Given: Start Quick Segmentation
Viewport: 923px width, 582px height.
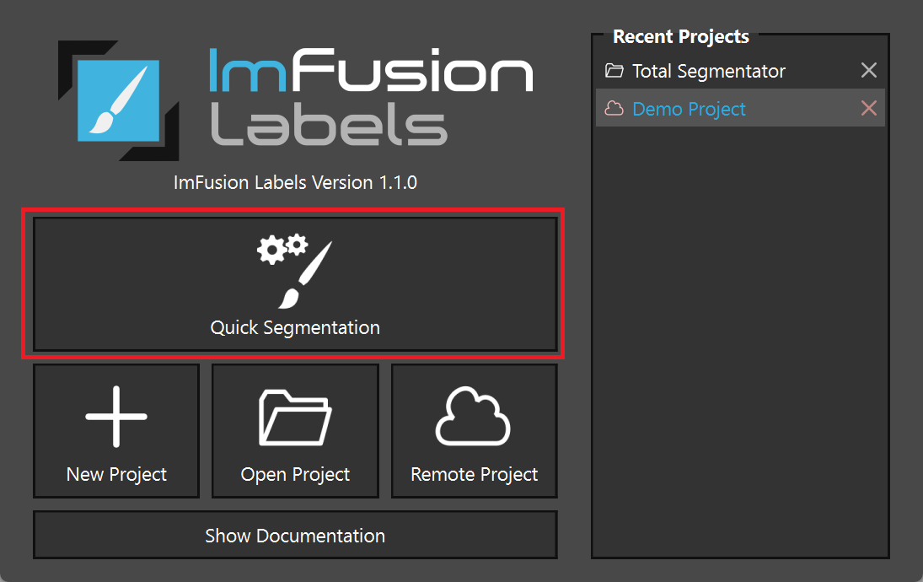Looking at the screenshot, I should click(295, 284).
